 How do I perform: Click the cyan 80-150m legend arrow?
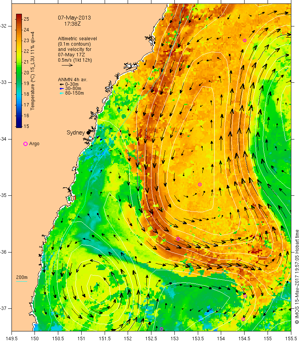click(61, 93)
